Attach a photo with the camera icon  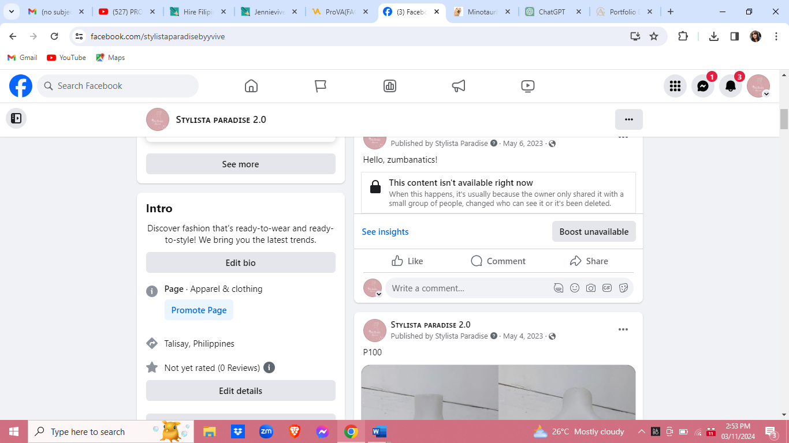[591, 288]
